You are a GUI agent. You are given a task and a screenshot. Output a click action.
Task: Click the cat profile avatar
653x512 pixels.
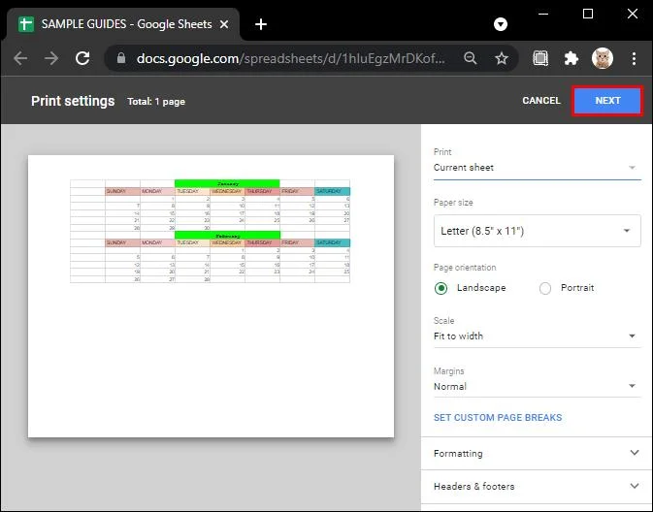click(603, 58)
